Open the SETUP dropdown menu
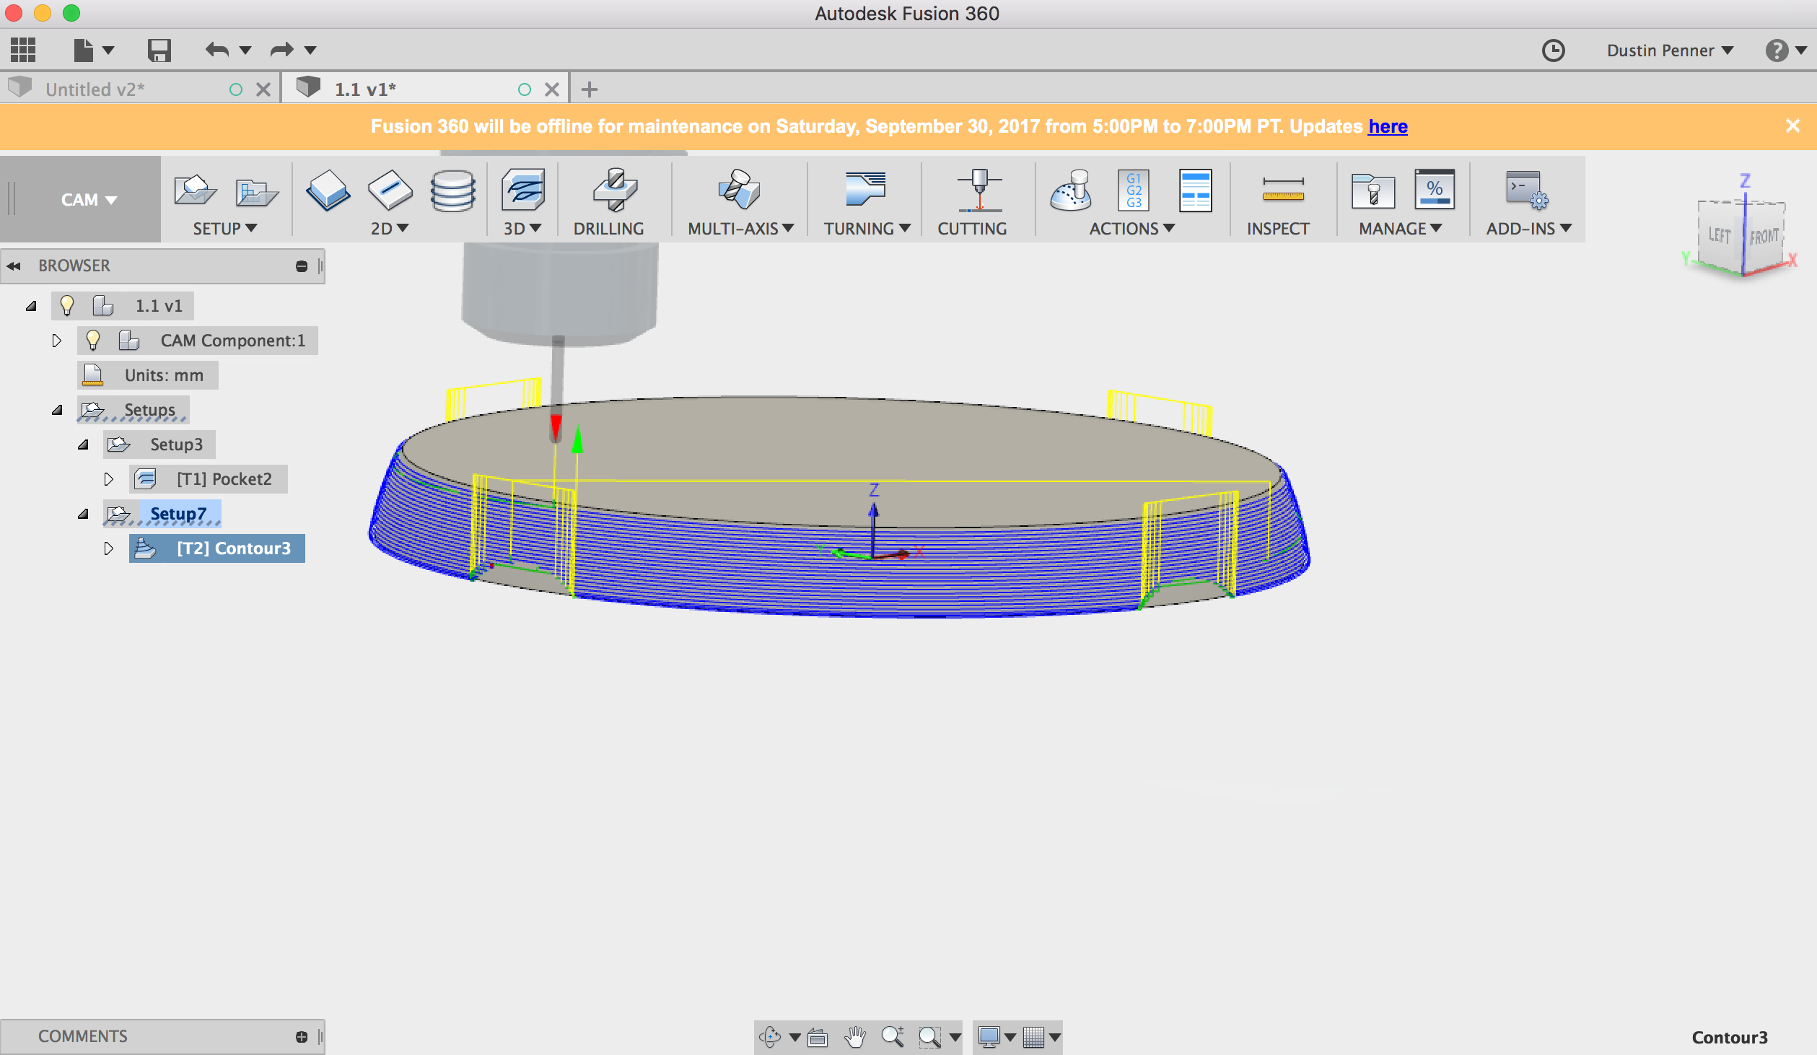 224,229
